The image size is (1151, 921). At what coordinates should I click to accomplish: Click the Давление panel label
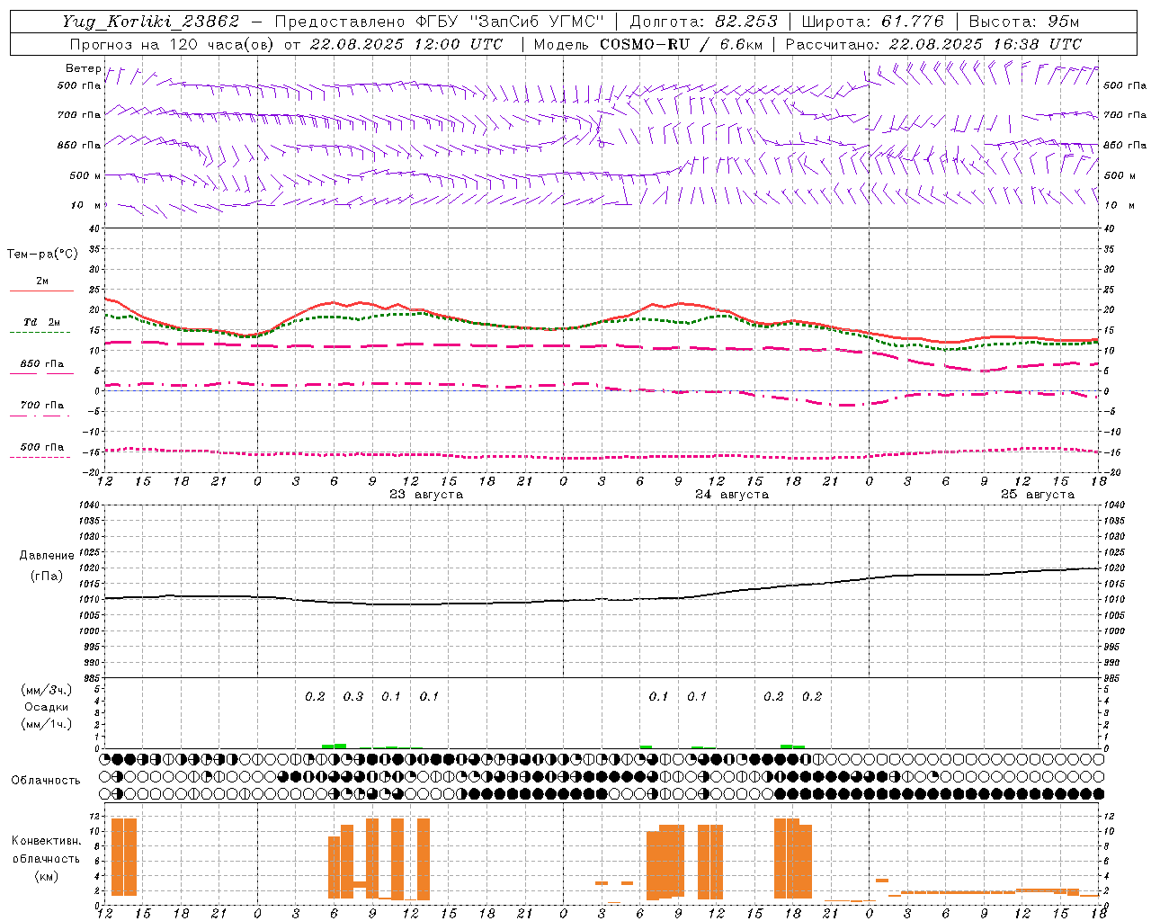pyautogui.click(x=47, y=556)
